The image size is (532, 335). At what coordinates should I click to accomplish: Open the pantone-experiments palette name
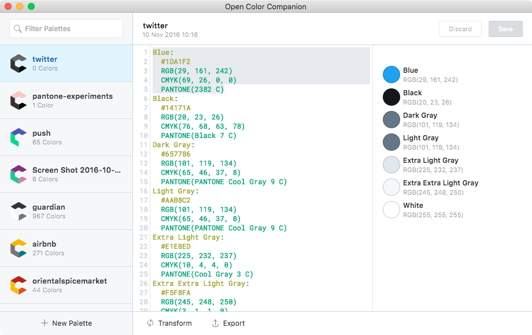[73, 96]
